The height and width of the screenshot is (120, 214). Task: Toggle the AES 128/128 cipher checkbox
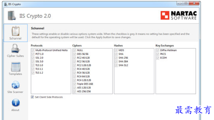[x=75, y=88]
